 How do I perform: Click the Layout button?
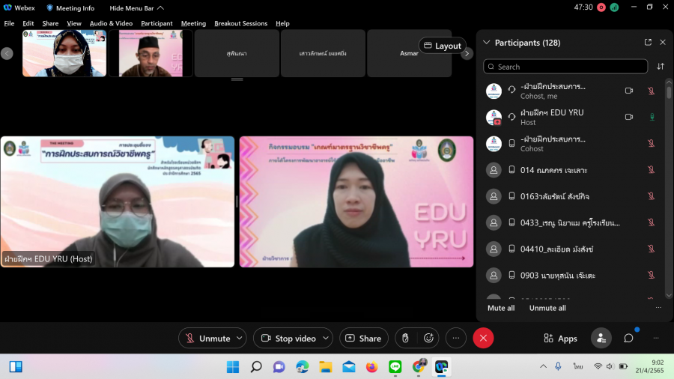click(442, 46)
